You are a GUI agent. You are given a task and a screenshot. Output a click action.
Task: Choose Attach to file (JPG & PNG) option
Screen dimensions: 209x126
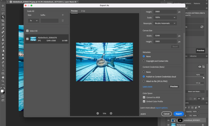144,81
